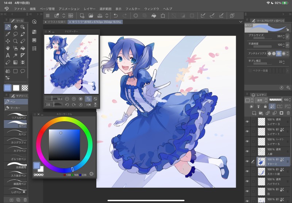Zoom in the Navigator plus button
This screenshot has width=292, height=203.
pos(74,99)
